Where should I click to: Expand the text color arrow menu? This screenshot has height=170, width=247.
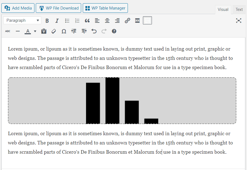pos(35,31)
